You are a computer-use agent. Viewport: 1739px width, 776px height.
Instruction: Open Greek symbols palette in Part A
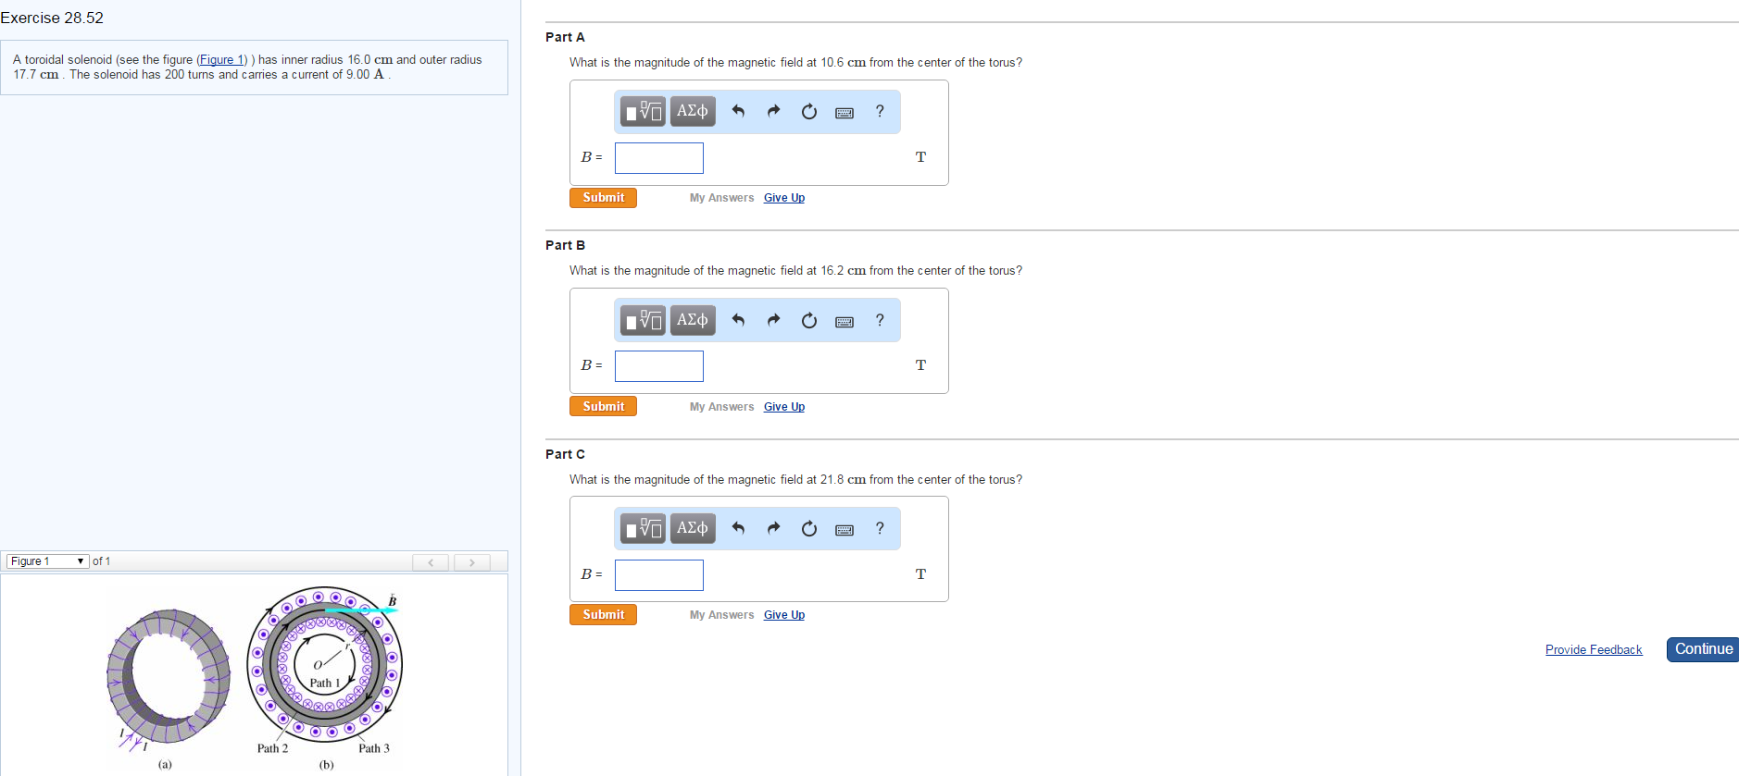pos(692,112)
